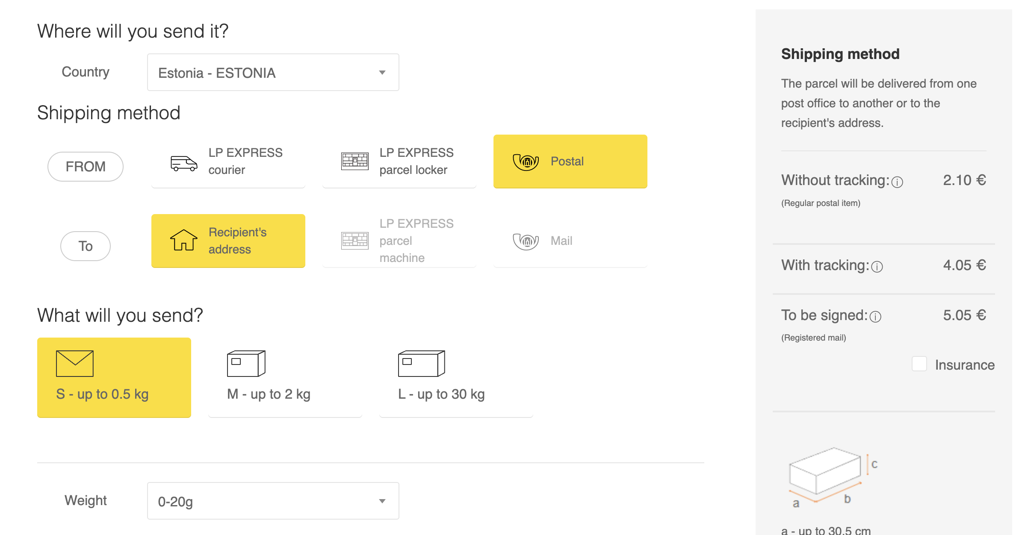
Task: Choose LP EXPRESS parcel machine destination
Action: pyautogui.click(x=399, y=241)
